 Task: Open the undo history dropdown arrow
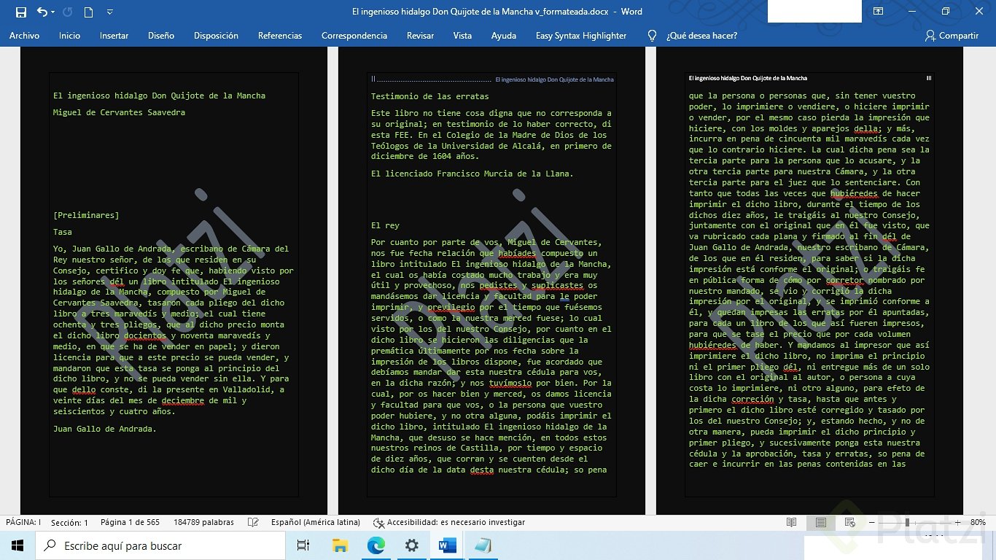[54, 12]
